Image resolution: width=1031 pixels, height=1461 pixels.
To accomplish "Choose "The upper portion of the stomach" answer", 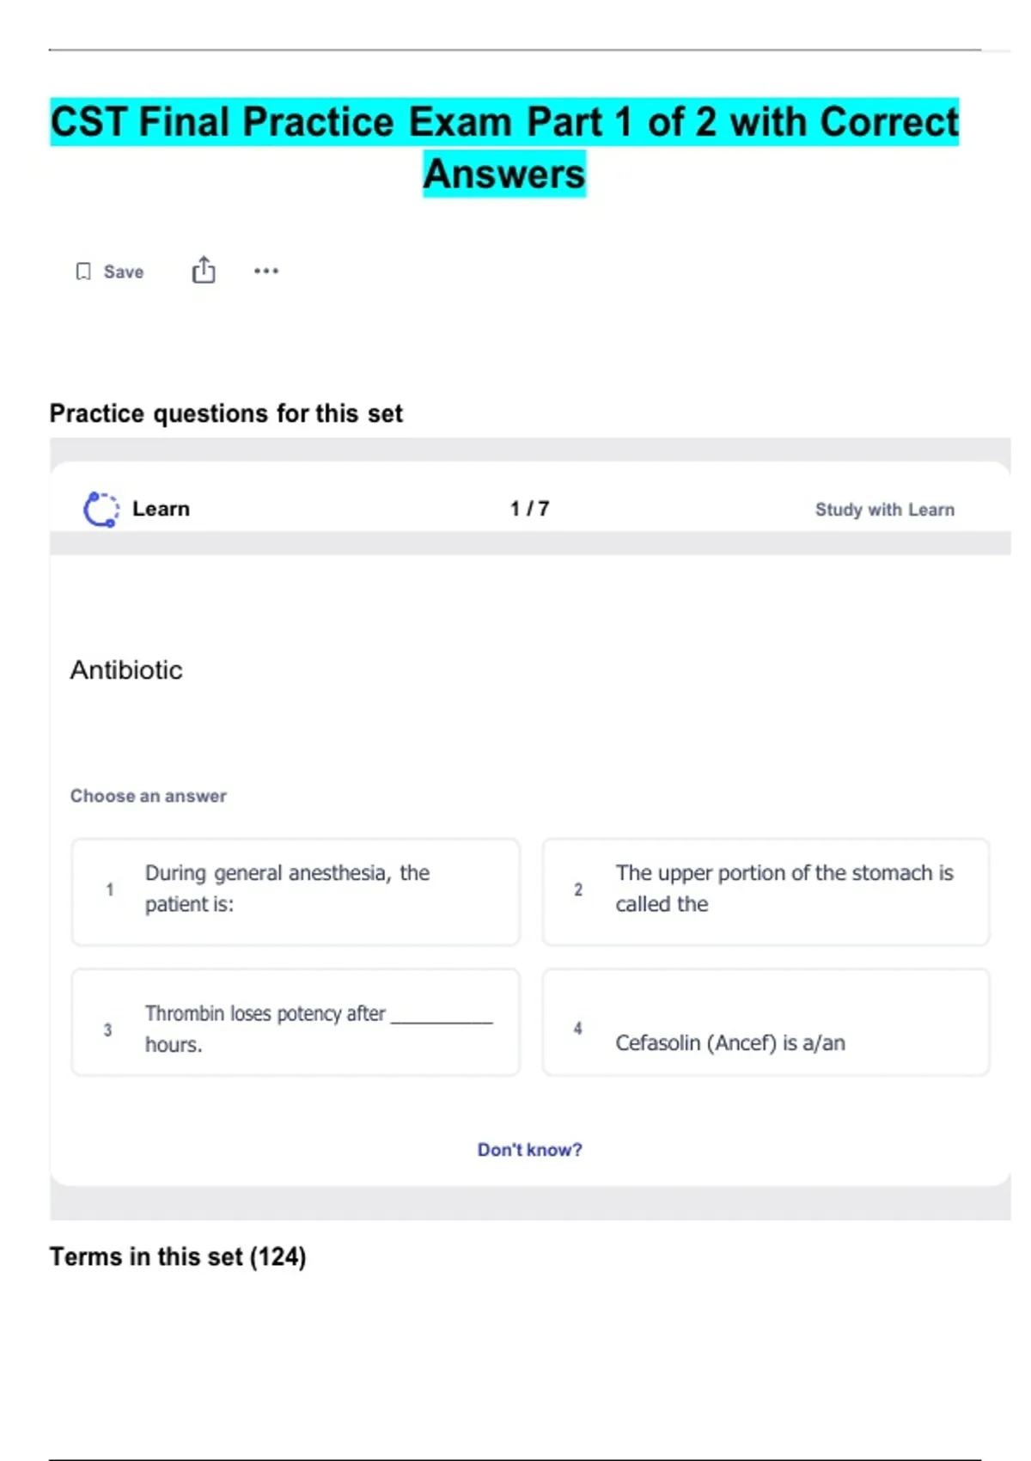I will [x=766, y=891].
